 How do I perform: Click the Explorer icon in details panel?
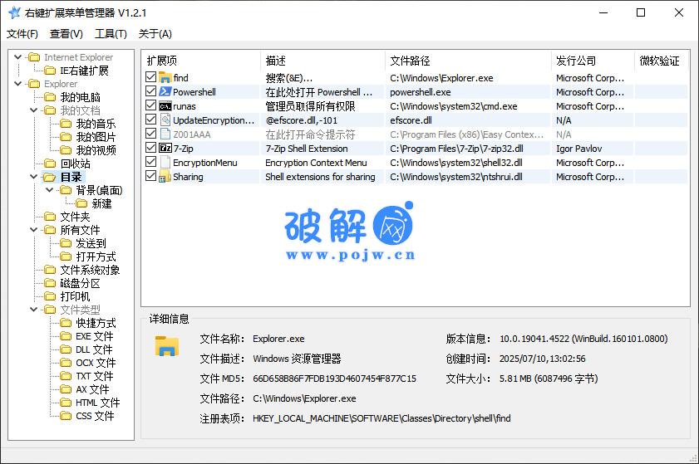167,346
